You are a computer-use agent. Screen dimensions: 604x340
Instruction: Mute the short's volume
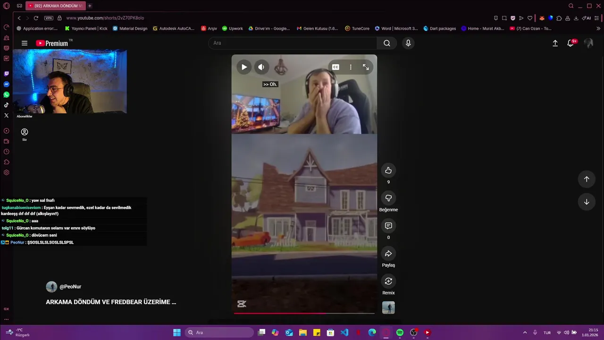[x=261, y=67]
